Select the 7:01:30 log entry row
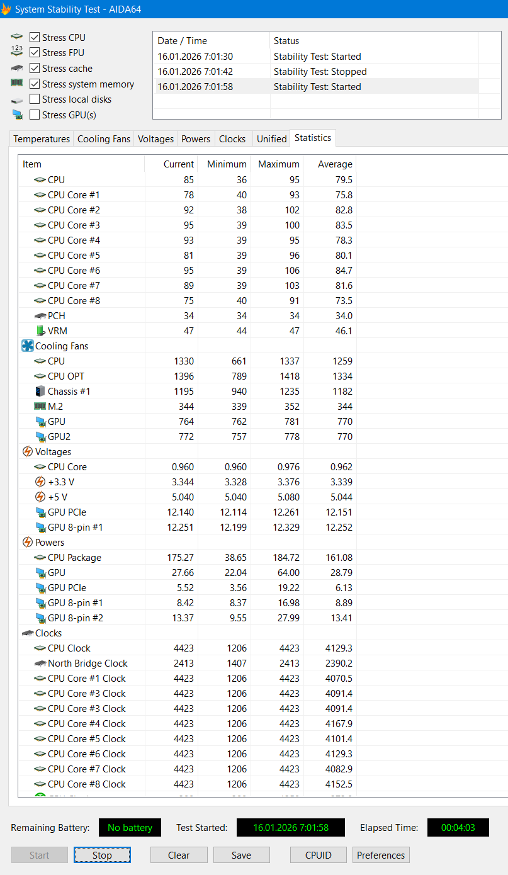This screenshot has width=508, height=875. point(317,57)
